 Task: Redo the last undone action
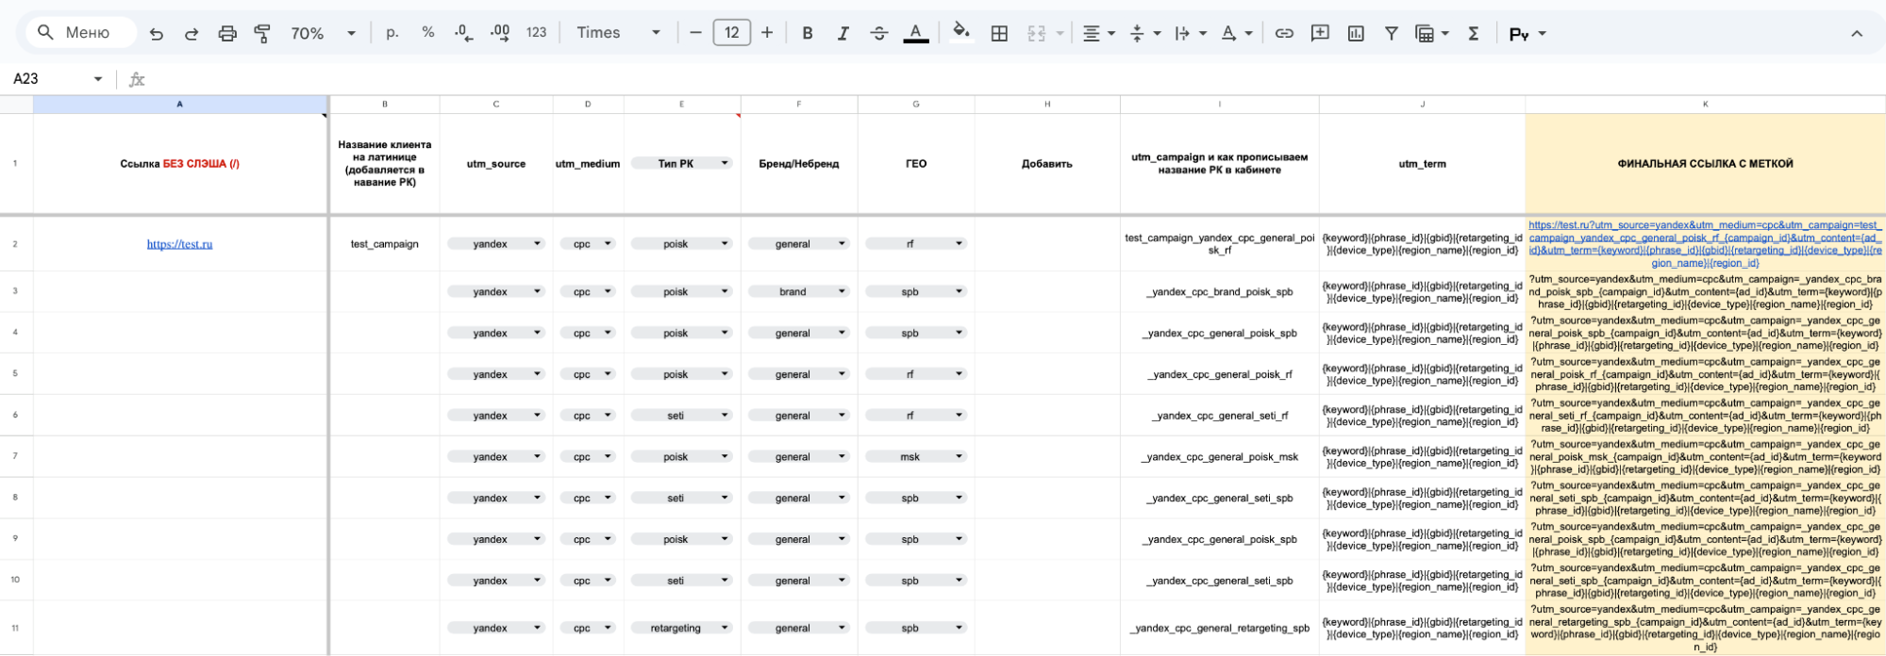[192, 33]
